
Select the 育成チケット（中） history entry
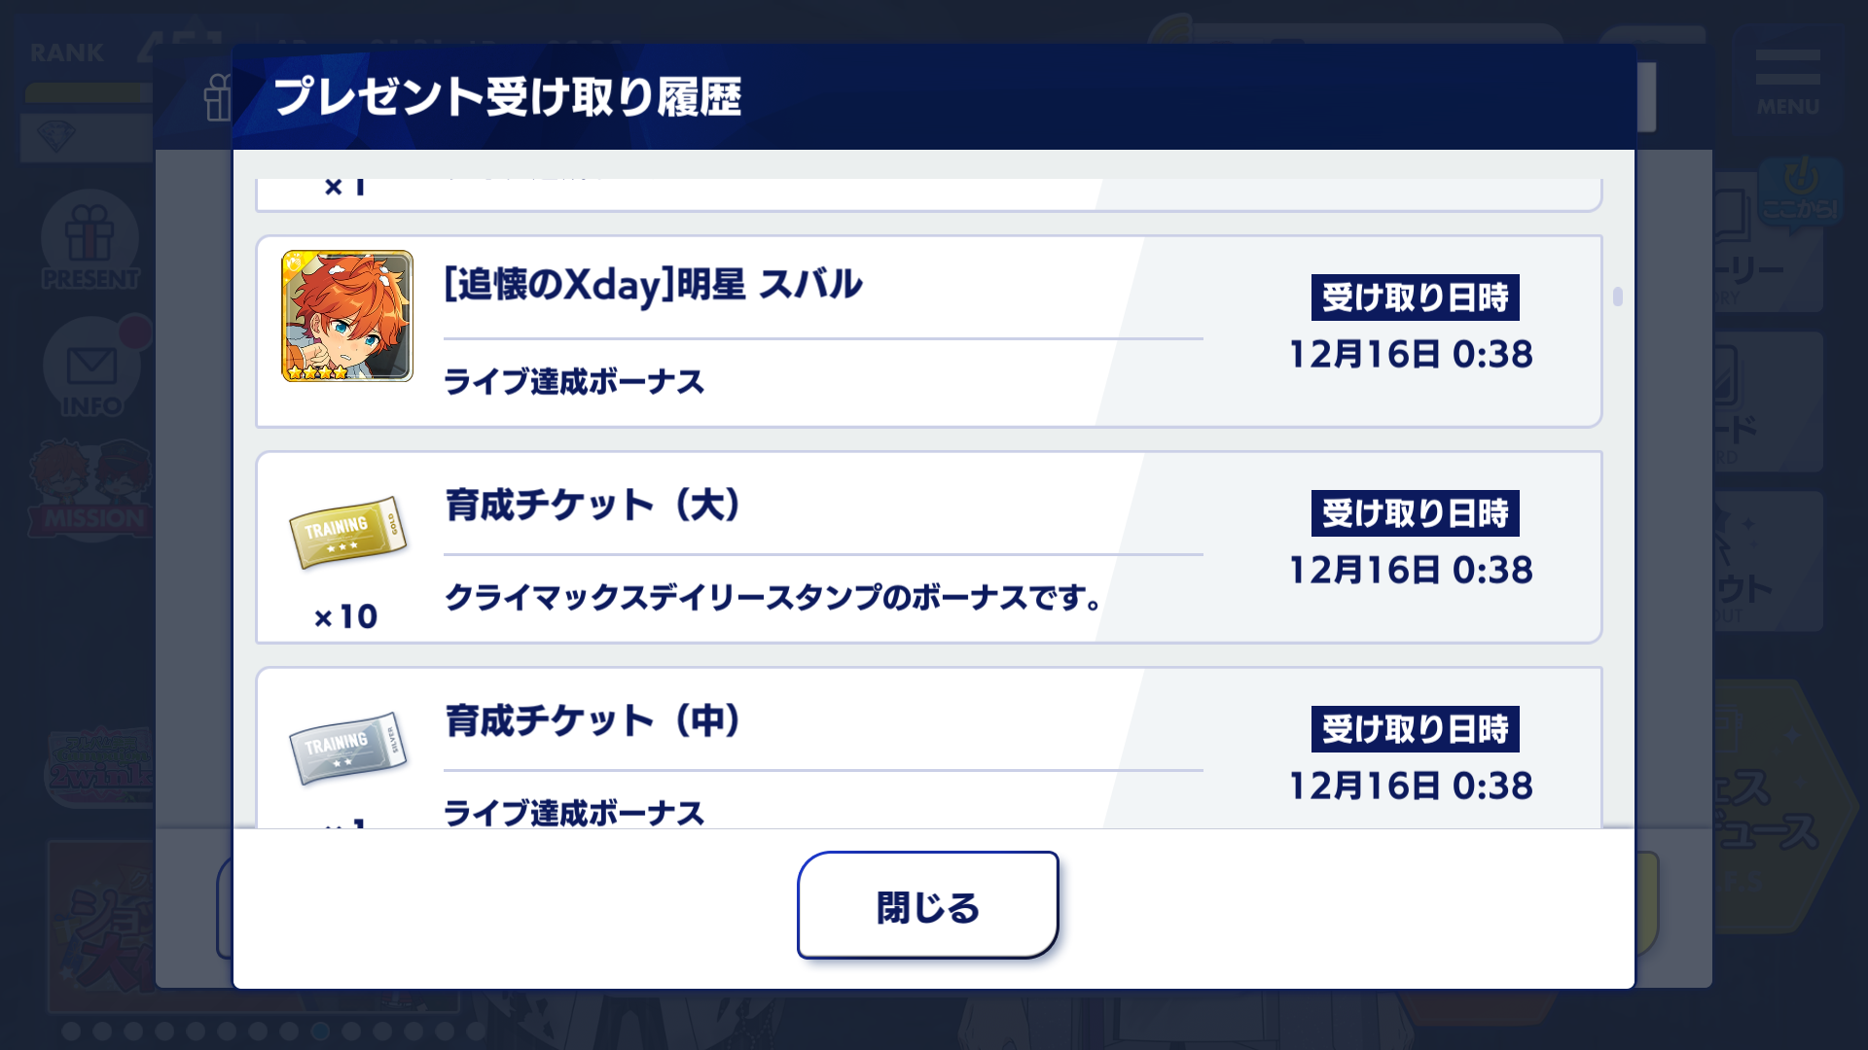click(928, 748)
